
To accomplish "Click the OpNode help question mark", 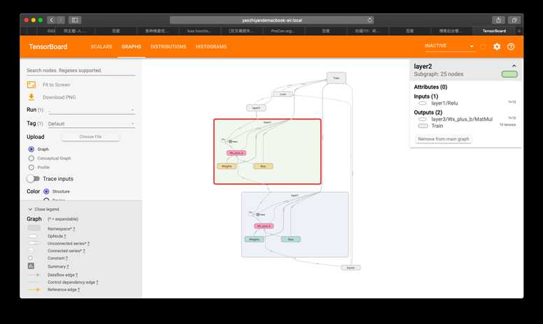I will pyautogui.click(x=64, y=236).
